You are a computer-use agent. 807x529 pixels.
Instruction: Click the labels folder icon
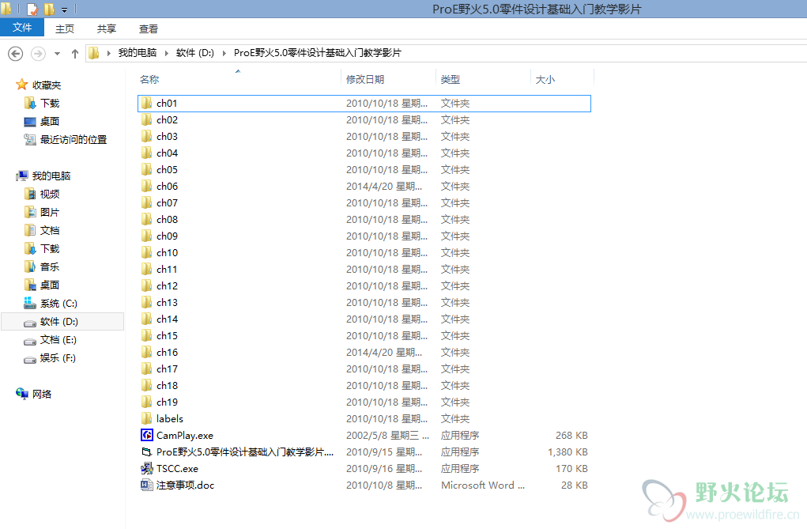(x=147, y=418)
